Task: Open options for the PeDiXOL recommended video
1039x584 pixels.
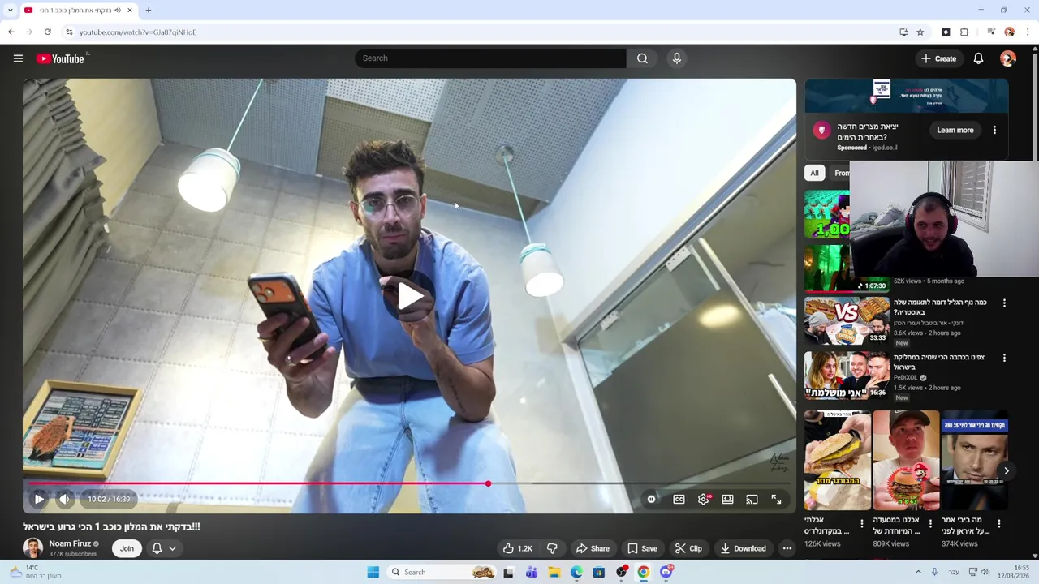Action: pyautogui.click(x=1004, y=358)
